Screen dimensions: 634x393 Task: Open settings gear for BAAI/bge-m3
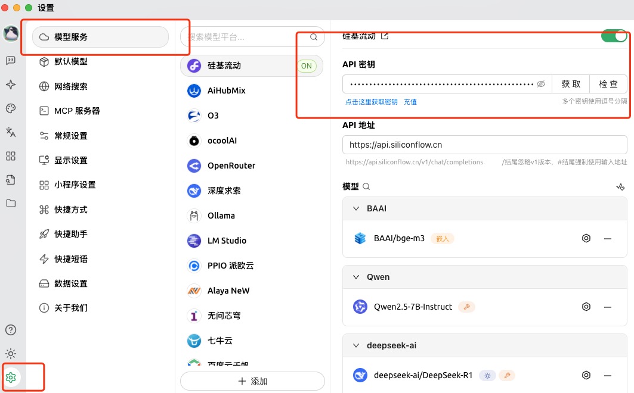[x=586, y=238]
